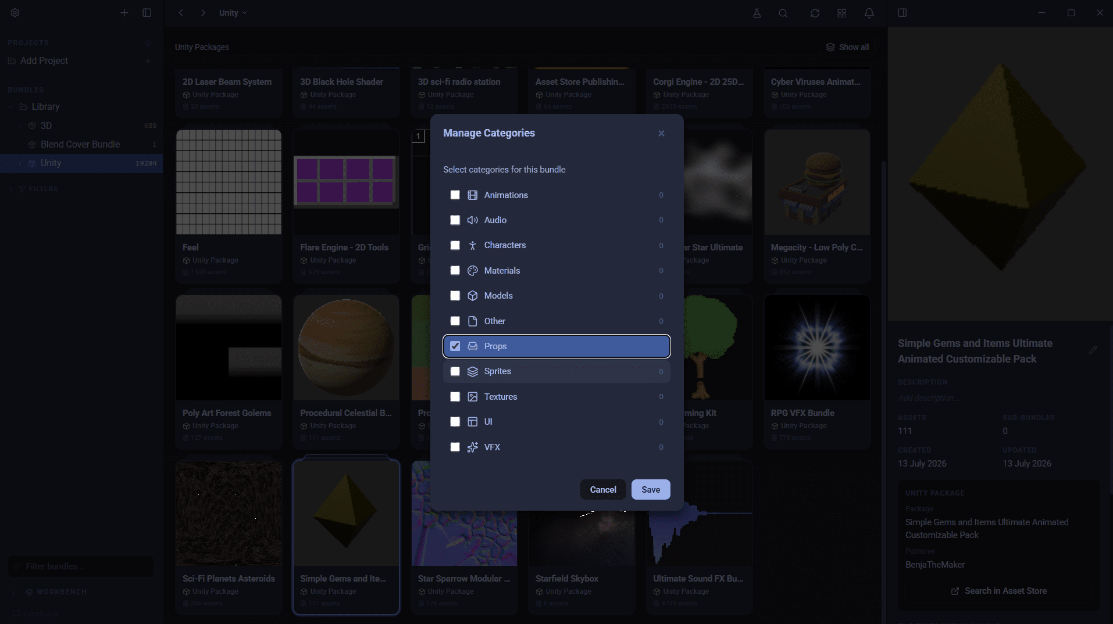Check the UI category box

coord(455,422)
